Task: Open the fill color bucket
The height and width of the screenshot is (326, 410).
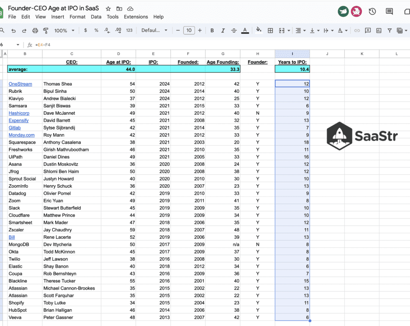Action: pyautogui.click(x=259, y=30)
